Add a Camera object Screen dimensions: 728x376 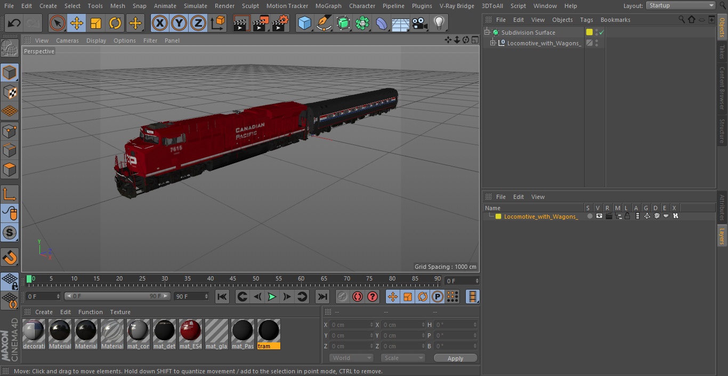420,23
